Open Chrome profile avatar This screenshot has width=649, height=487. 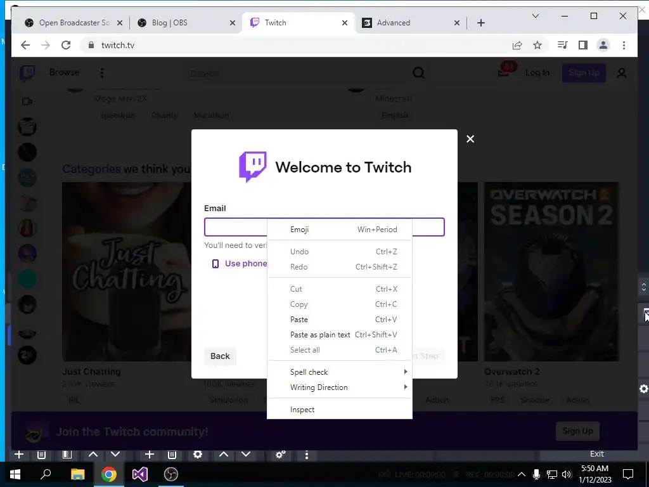pos(603,45)
